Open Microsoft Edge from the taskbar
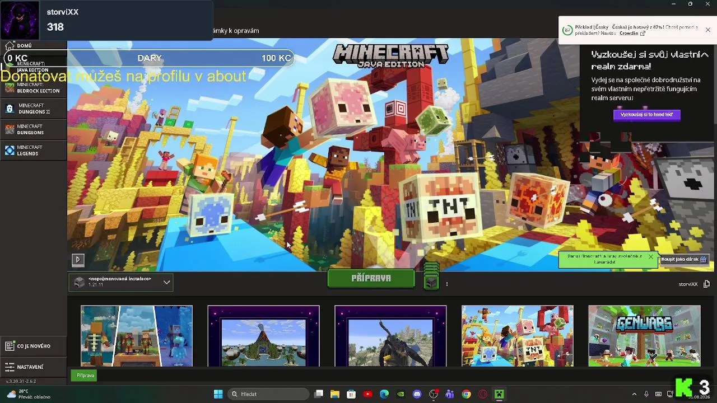The height and width of the screenshot is (403, 717). pos(384,394)
